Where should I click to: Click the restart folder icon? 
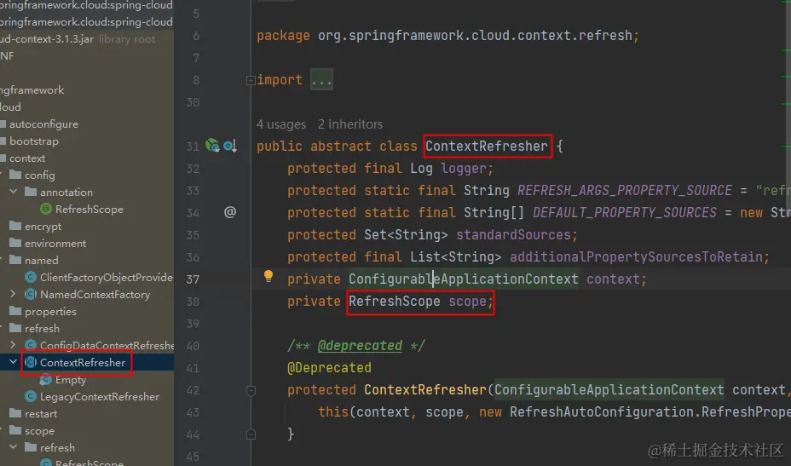pyautogui.click(x=15, y=413)
